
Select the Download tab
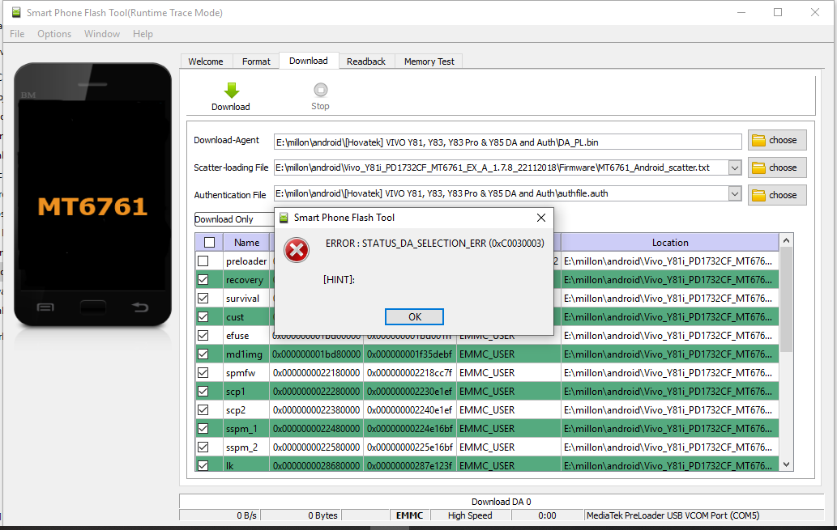tap(309, 61)
